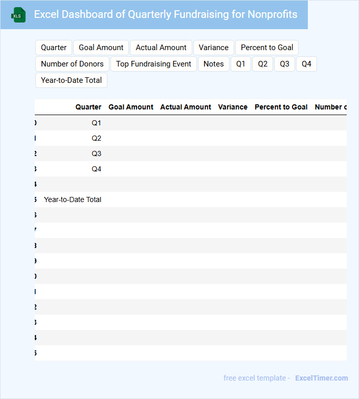Select the Top Fundraising Event tag
The height and width of the screenshot is (399, 359).
tap(154, 64)
